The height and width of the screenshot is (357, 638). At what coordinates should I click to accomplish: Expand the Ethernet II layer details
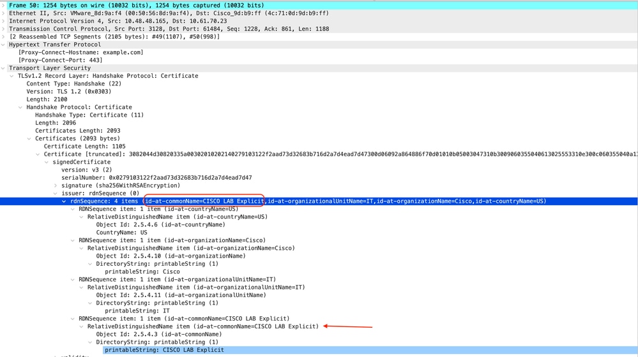tap(3, 13)
